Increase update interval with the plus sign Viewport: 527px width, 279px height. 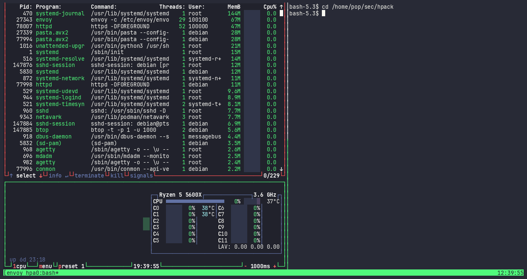pos(275,266)
